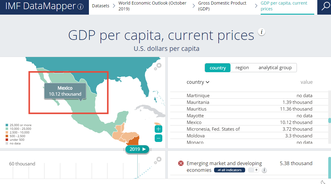Switch to the analytical group tab
The image size is (331, 184).
point(275,68)
